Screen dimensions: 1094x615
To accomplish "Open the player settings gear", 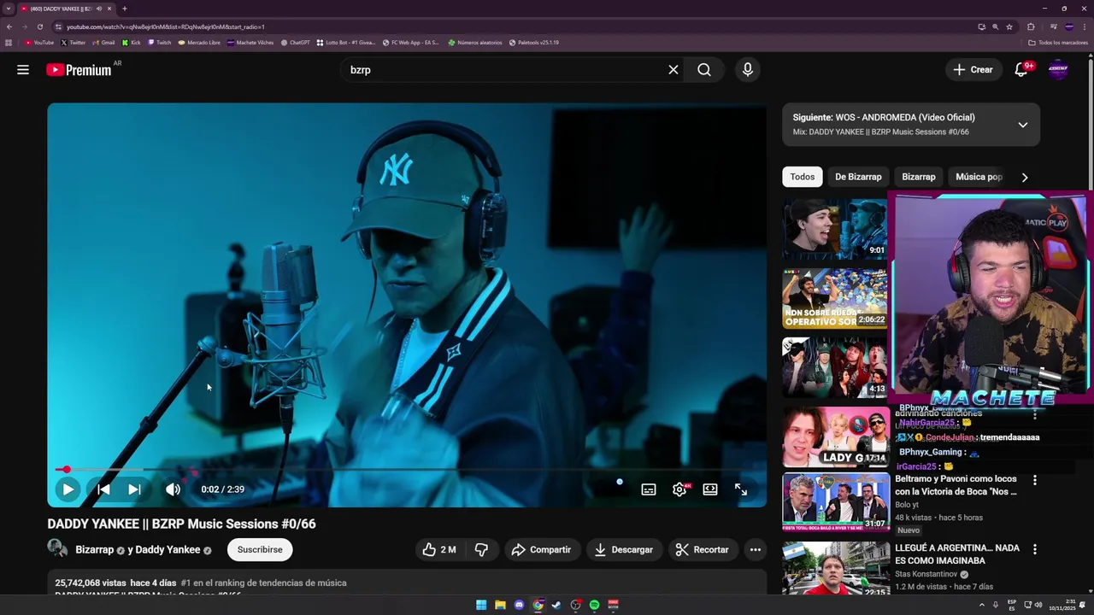I will [679, 489].
